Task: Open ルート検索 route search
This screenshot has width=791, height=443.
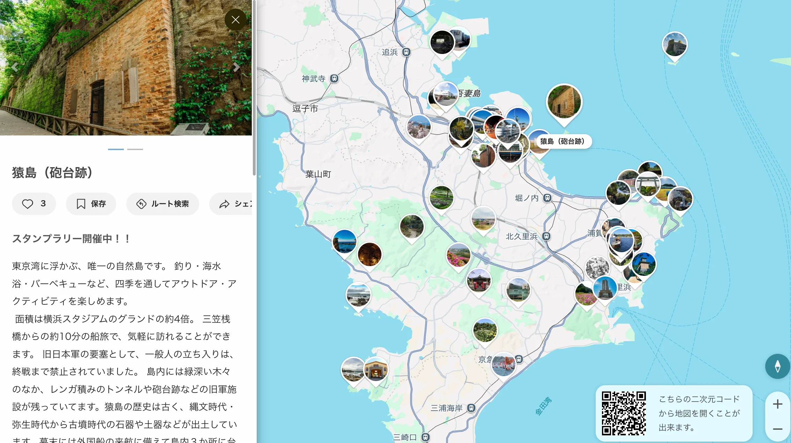Action: click(x=163, y=204)
